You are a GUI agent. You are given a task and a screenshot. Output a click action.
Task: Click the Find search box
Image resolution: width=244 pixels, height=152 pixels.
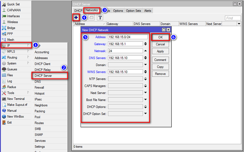[233, 18]
